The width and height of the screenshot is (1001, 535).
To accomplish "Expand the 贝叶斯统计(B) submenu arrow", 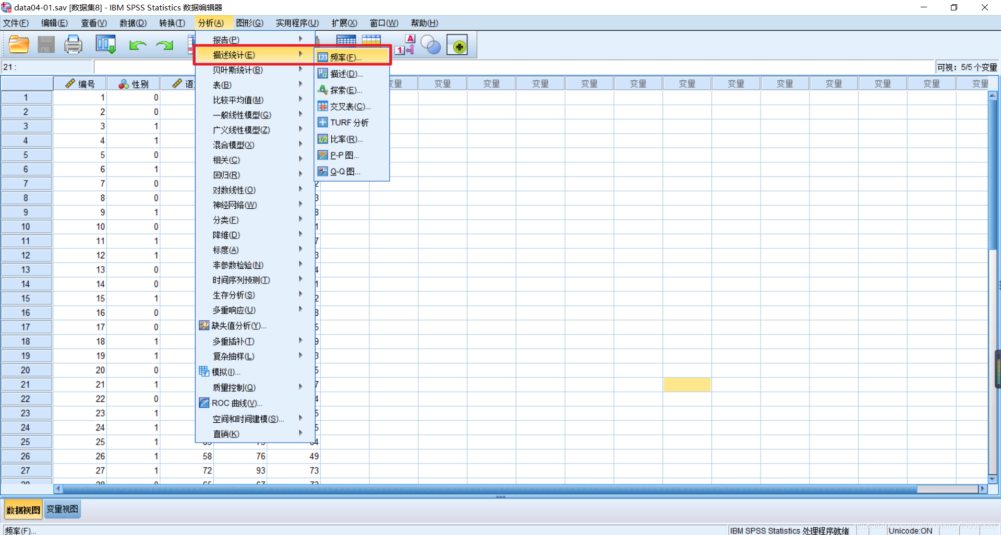I will [x=300, y=69].
